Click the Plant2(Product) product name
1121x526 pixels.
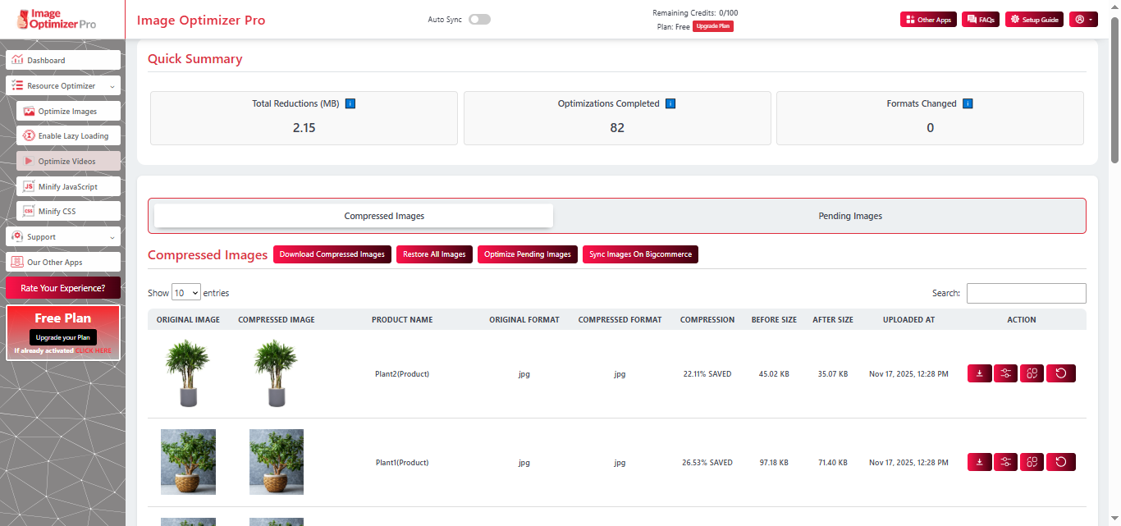pos(402,374)
